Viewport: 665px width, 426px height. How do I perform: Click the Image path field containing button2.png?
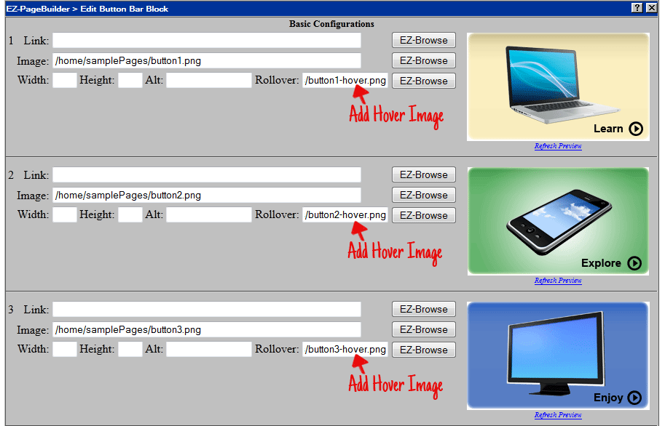point(207,196)
